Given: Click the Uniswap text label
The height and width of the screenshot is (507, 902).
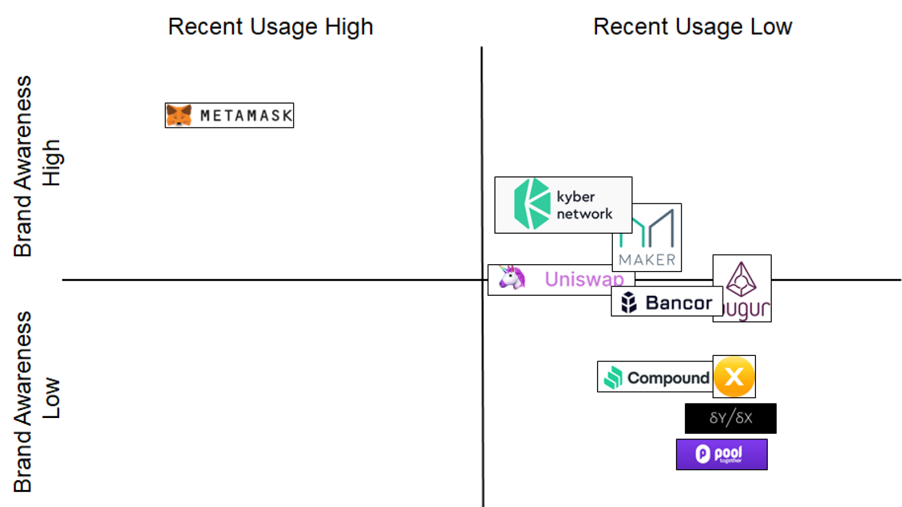Looking at the screenshot, I should [x=584, y=279].
